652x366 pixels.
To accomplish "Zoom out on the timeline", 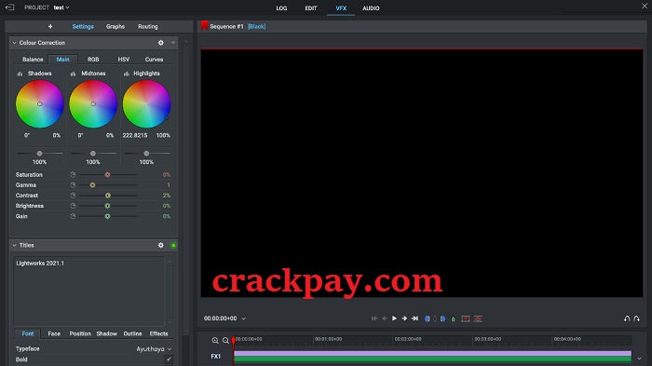I will (225, 341).
